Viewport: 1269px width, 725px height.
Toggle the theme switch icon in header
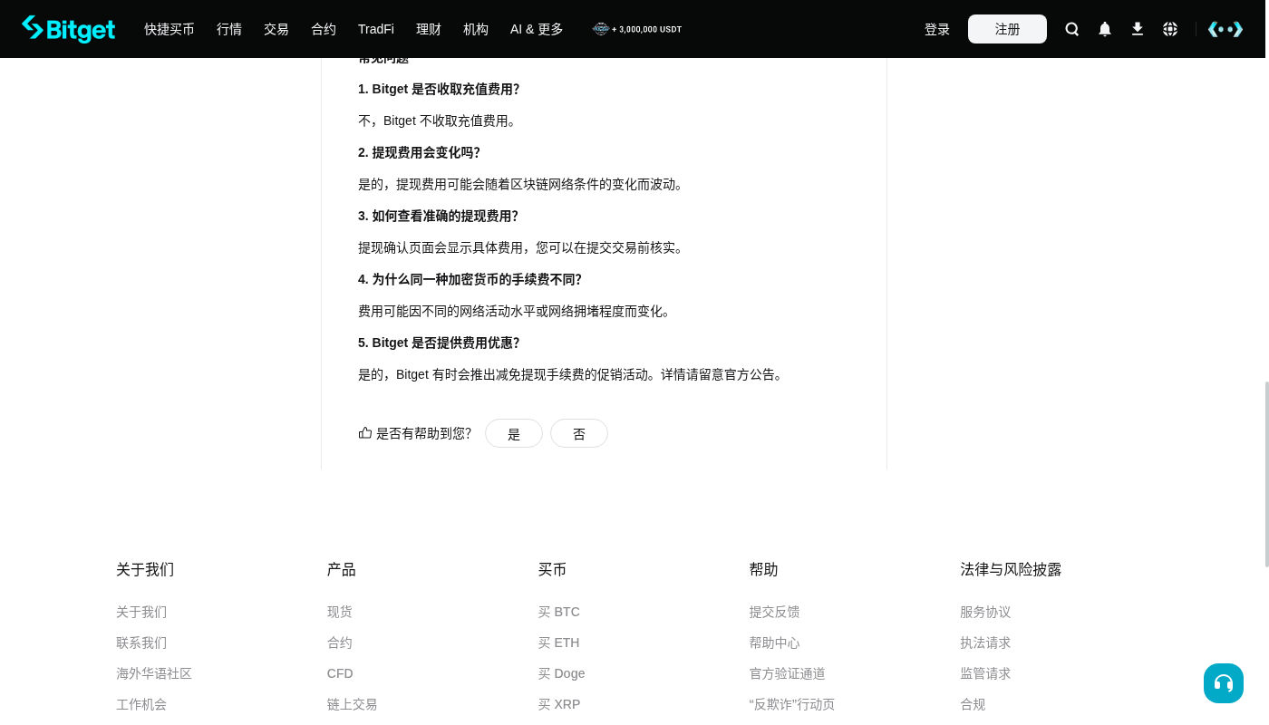click(x=1225, y=29)
